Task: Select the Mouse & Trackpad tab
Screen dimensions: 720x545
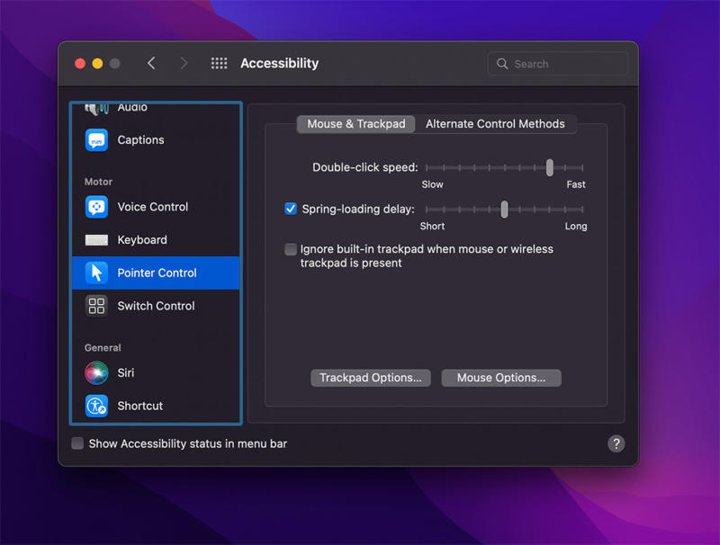Action: [x=356, y=124]
